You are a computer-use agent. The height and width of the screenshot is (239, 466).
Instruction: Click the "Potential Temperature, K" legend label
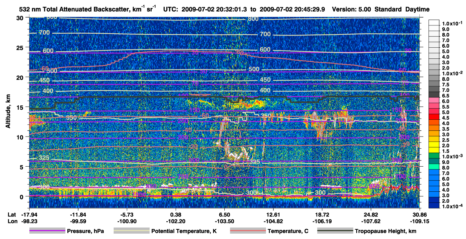(184, 231)
